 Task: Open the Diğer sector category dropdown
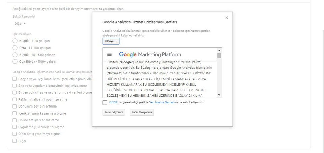(x=20, y=24)
